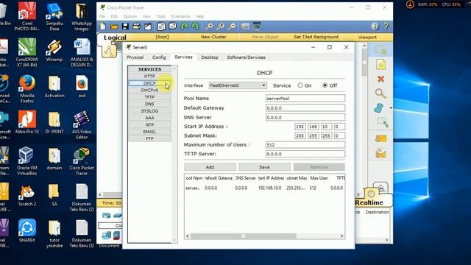The image size is (471, 265).
Task: Switch to Realtime mode tab
Action: click(x=370, y=202)
